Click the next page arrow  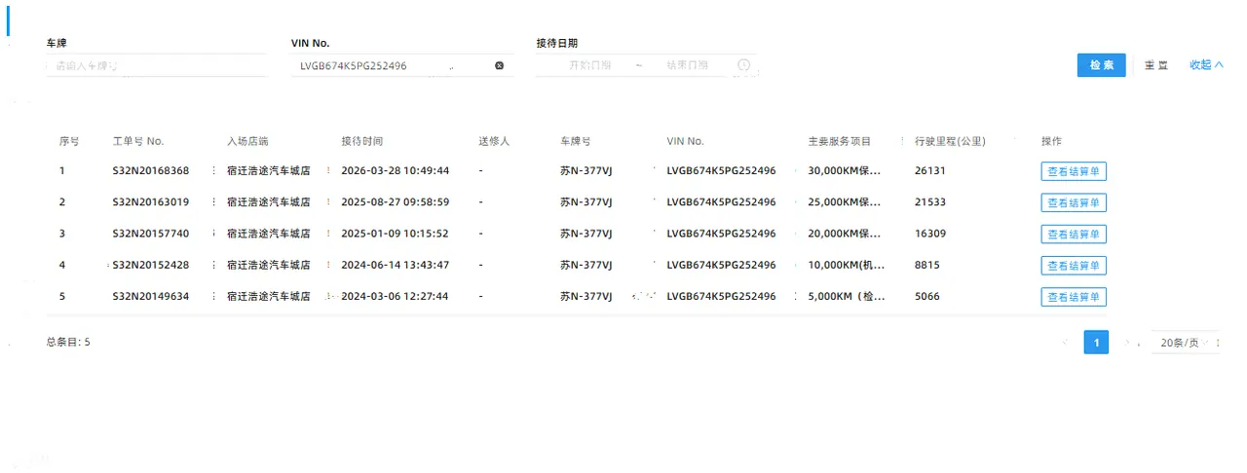pyautogui.click(x=1128, y=343)
